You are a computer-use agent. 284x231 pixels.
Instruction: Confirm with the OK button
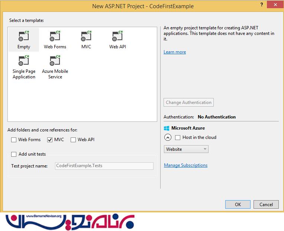coord(238,204)
